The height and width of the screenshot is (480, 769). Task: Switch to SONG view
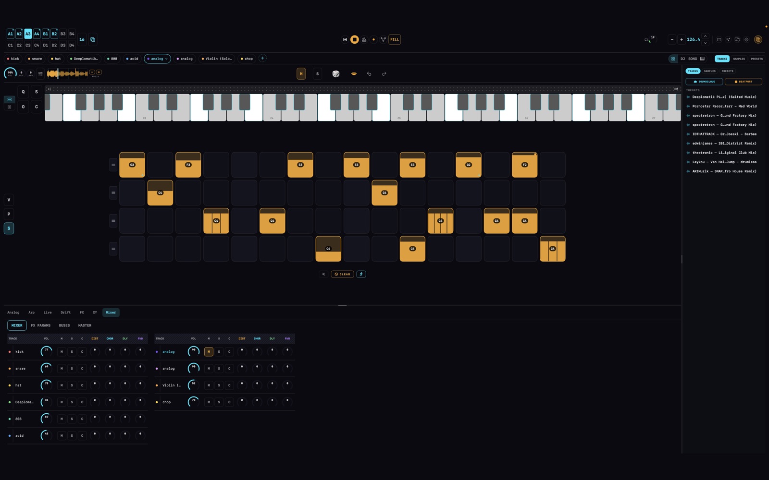(693, 59)
